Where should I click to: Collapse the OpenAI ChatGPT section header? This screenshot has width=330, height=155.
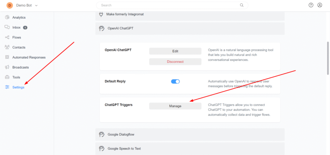coord(190,28)
